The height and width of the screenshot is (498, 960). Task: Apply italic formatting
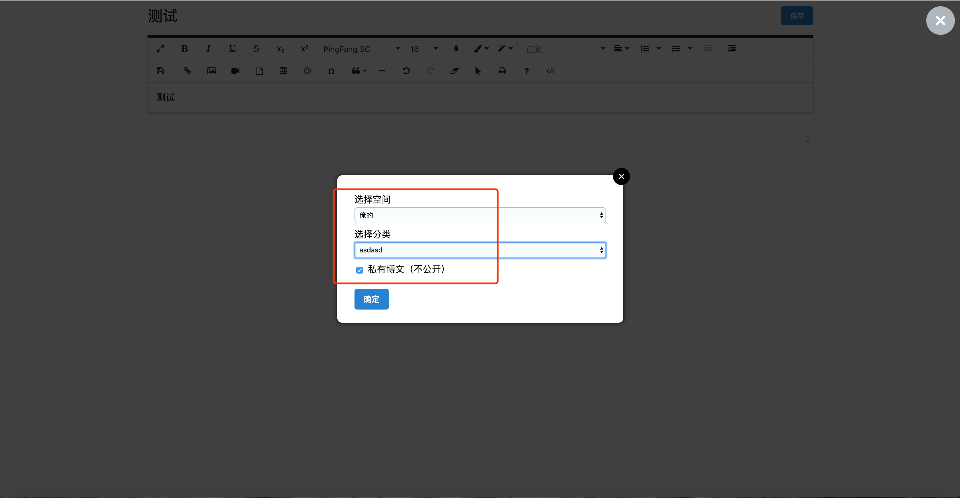(208, 49)
